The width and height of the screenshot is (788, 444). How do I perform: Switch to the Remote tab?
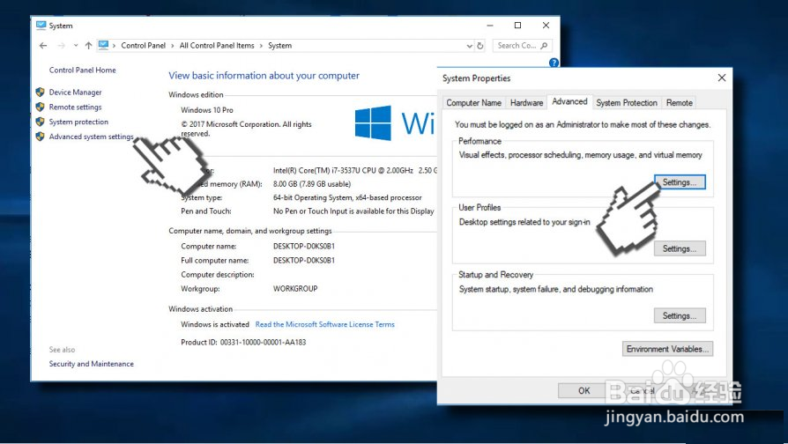point(680,103)
